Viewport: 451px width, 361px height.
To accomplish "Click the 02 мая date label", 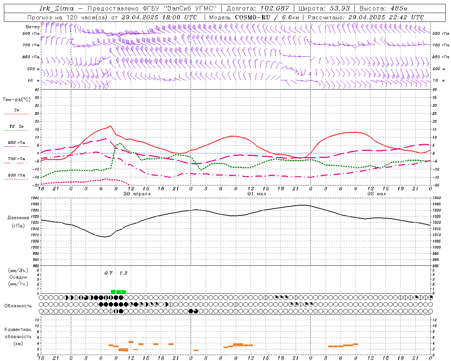I will [x=377, y=194].
